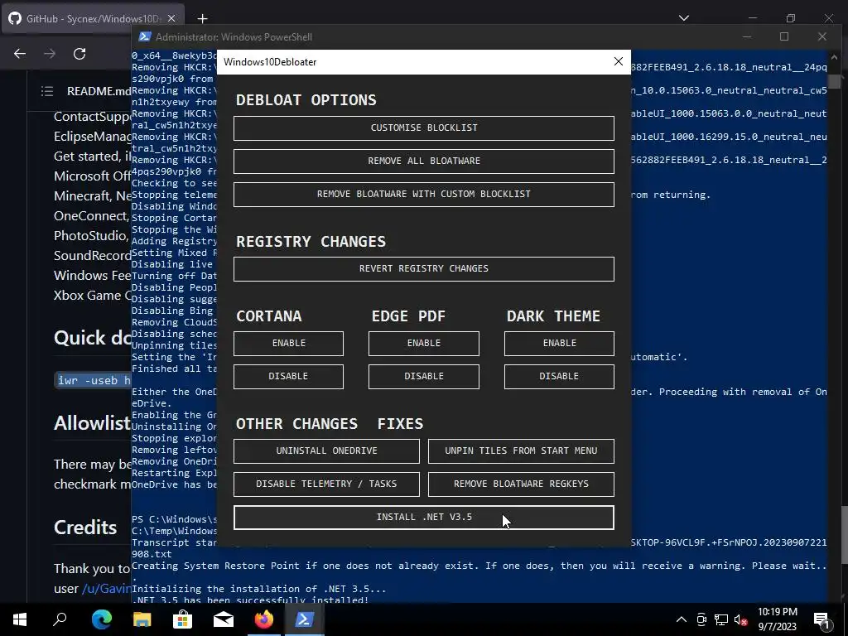Click the /u/Gavin user link
848x636 pixels.
tap(106, 589)
